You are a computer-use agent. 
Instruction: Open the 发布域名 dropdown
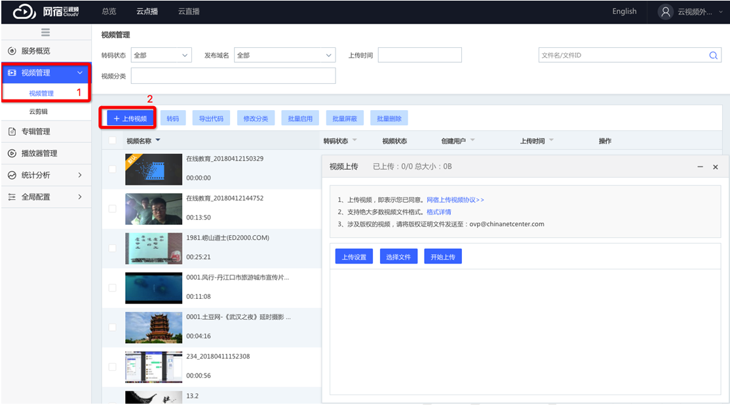(285, 56)
